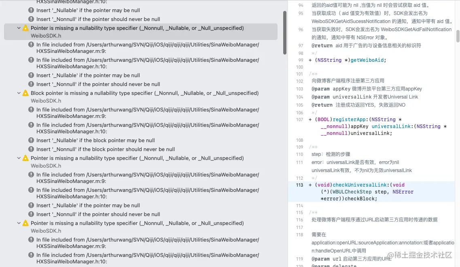
Task: Click '@param universalLink' comment on line 104
Action: (365, 97)
